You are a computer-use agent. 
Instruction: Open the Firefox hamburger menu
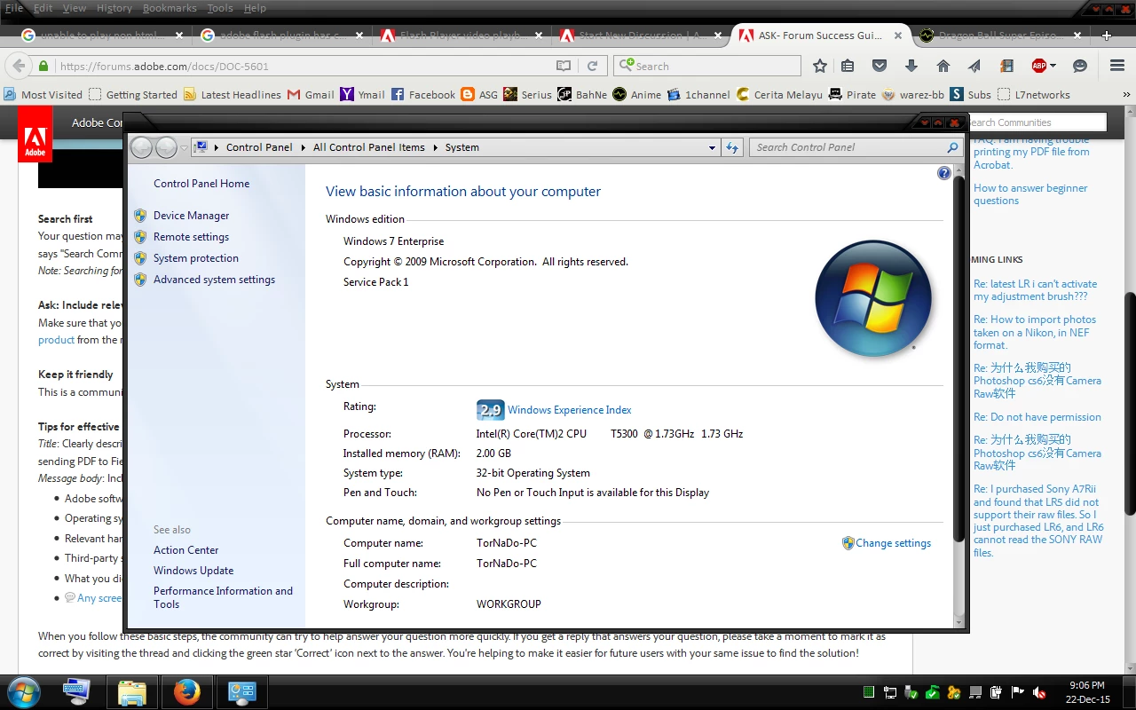[x=1117, y=66]
